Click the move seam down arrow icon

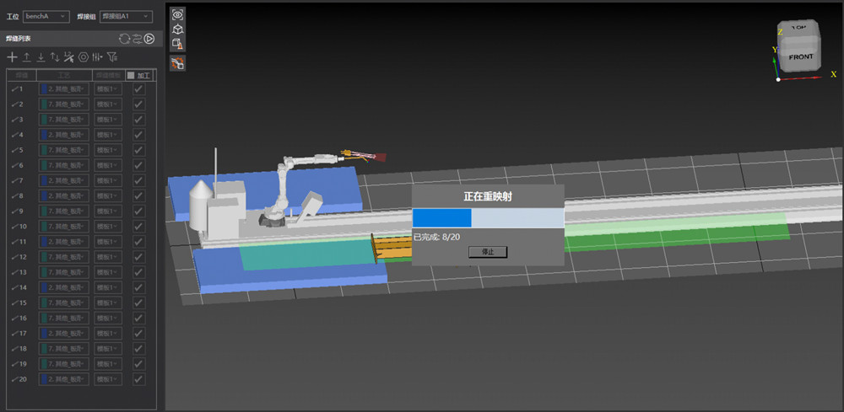(x=41, y=57)
